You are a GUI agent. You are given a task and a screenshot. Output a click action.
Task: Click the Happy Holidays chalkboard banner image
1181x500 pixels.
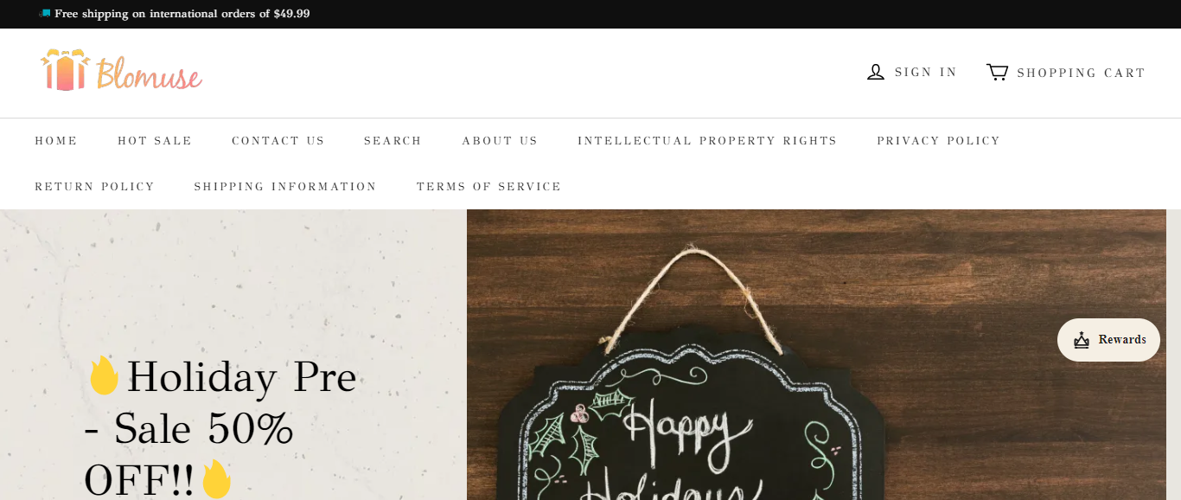pyautogui.click(x=816, y=355)
